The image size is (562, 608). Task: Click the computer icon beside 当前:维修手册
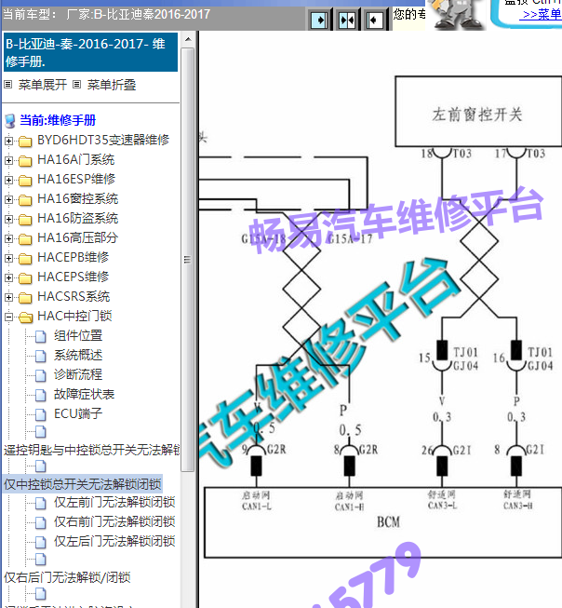[x=10, y=121]
